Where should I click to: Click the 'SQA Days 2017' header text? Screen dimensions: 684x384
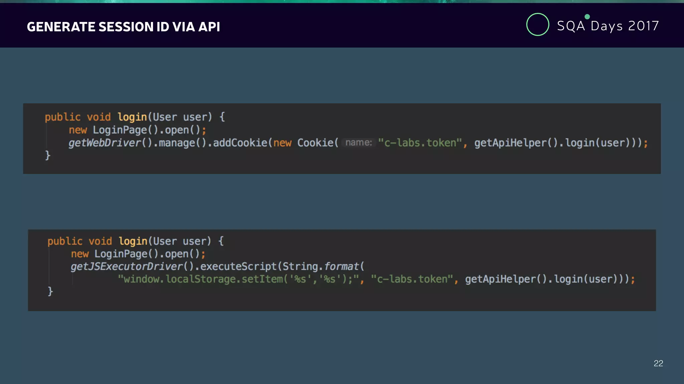click(x=608, y=26)
